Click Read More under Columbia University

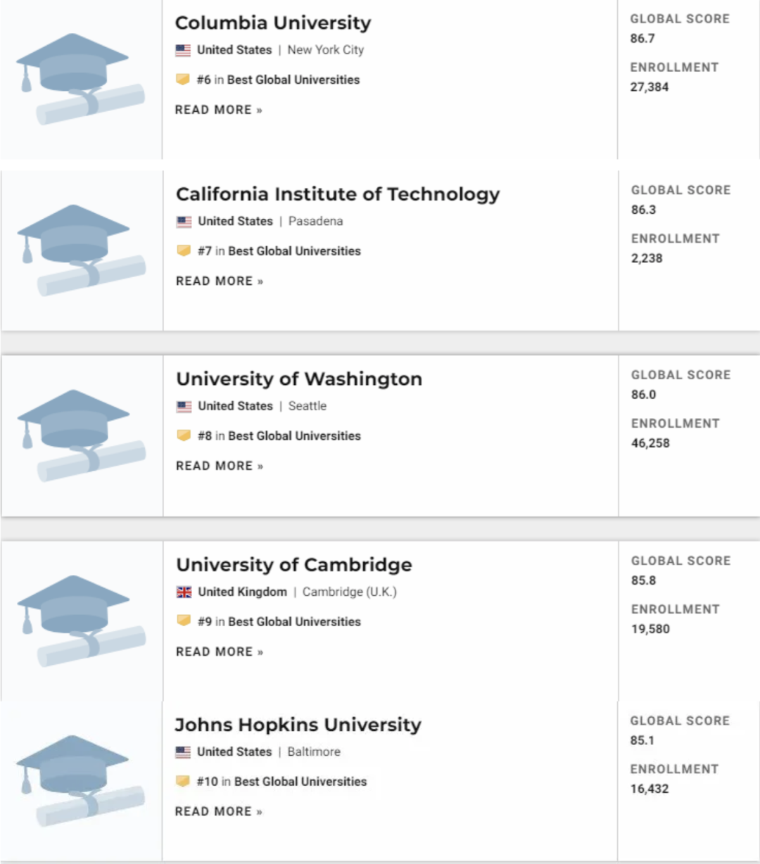pyautogui.click(x=218, y=110)
